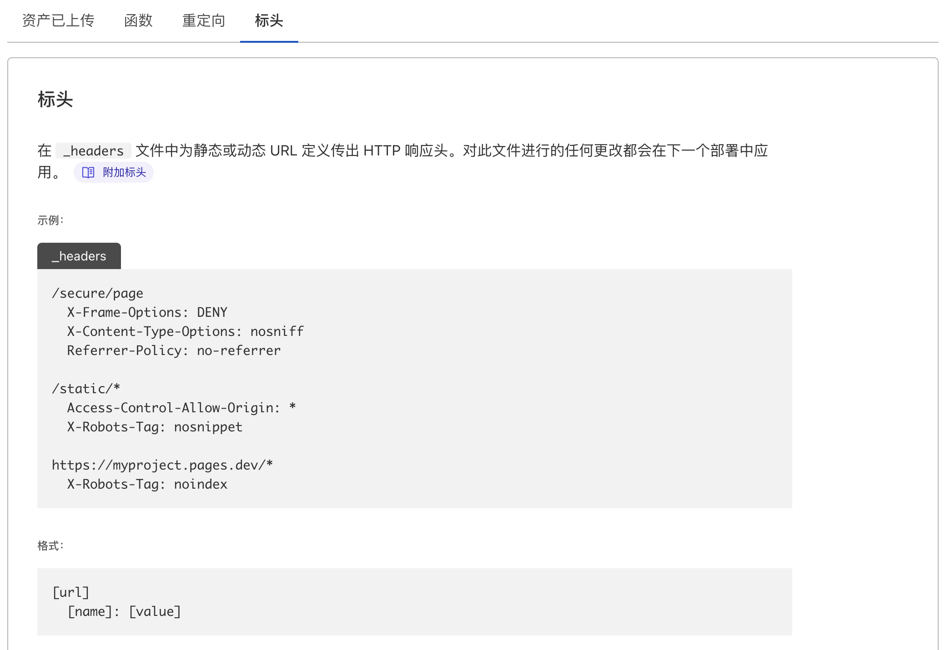Click the X-Content-Type-Options: nosniff line
The image size is (945, 650).
(185, 332)
